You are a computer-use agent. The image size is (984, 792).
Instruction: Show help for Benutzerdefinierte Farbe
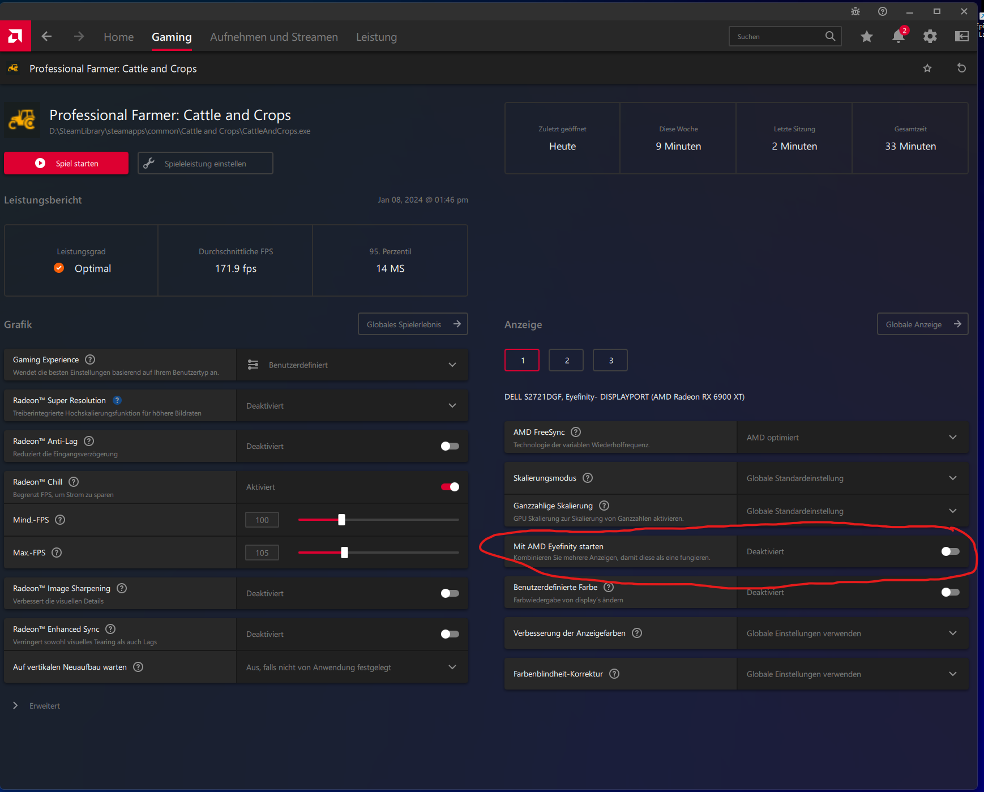(x=609, y=587)
